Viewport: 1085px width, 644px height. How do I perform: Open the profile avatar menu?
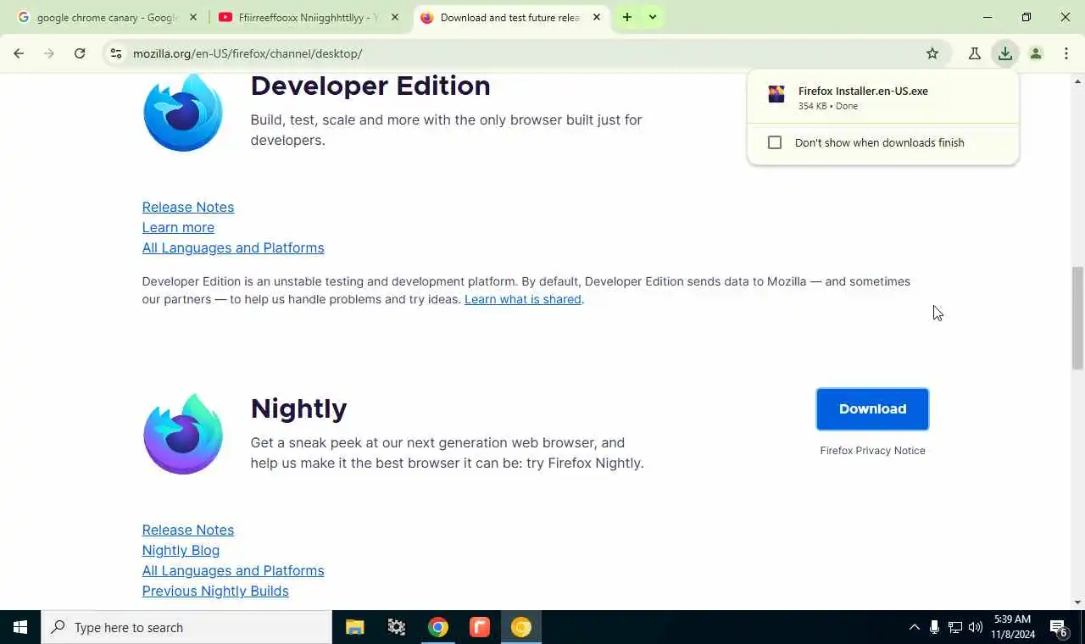pyautogui.click(x=1036, y=53)
